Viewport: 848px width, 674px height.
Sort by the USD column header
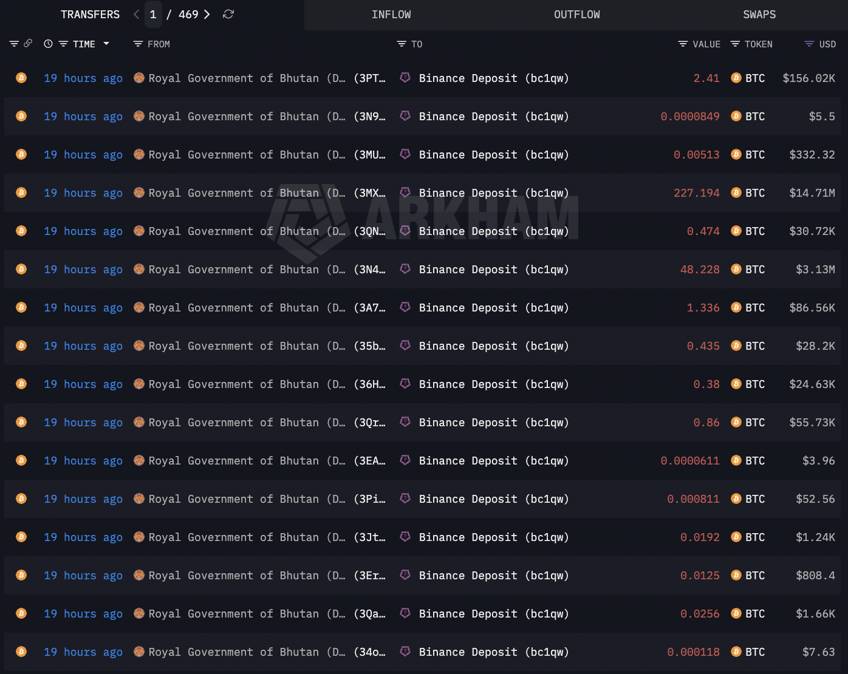point(827,44)
